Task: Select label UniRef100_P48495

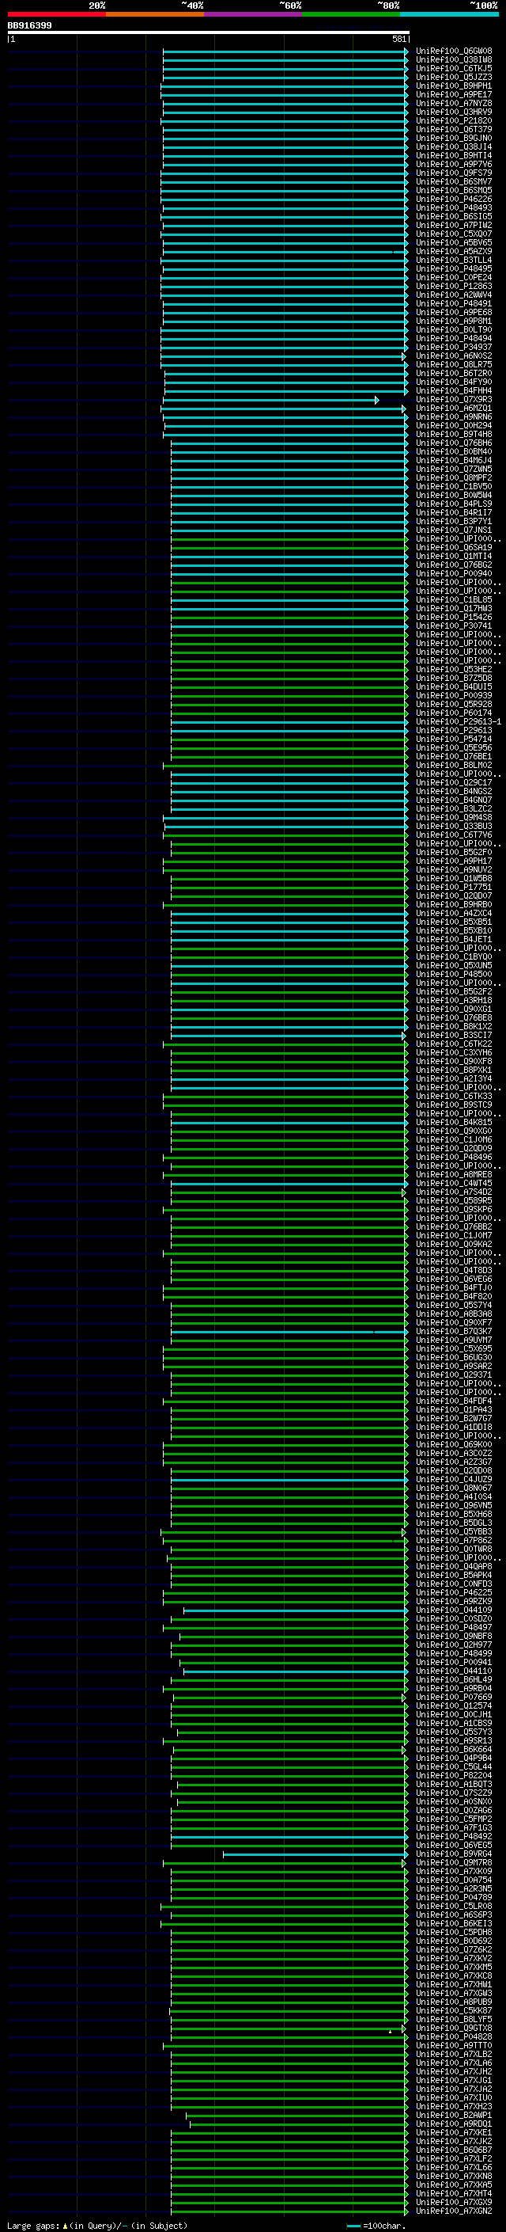Action: 454,268
